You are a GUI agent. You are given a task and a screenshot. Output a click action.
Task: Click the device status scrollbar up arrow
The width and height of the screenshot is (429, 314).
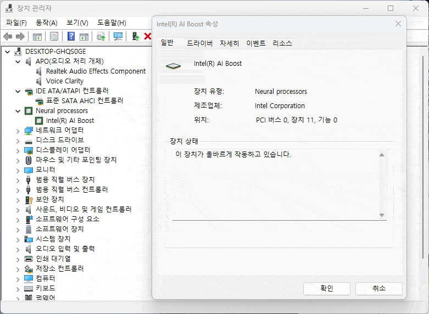(382, 155)
